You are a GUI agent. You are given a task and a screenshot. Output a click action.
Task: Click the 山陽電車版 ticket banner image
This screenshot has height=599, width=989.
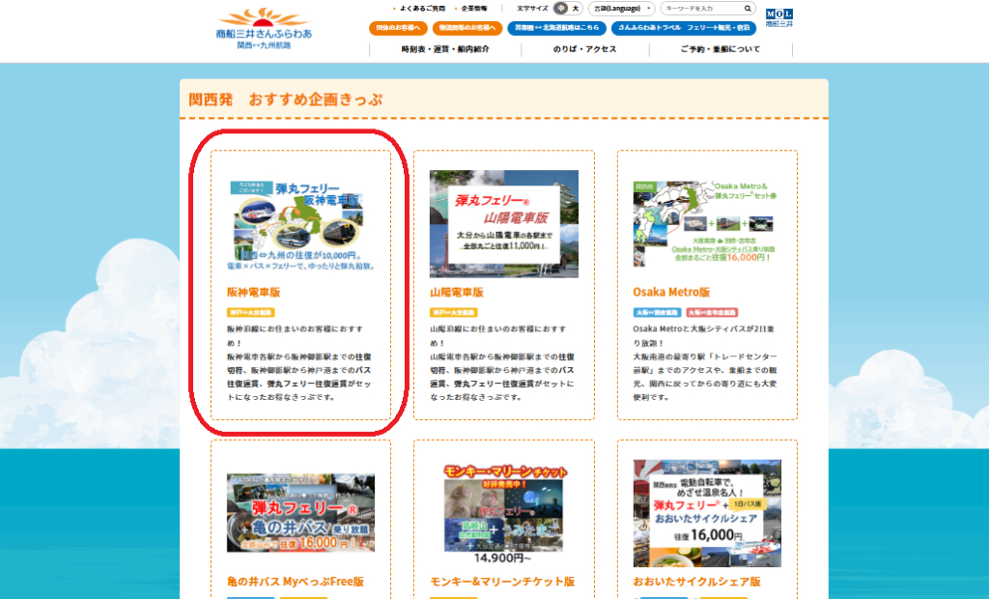coord(504,224)
